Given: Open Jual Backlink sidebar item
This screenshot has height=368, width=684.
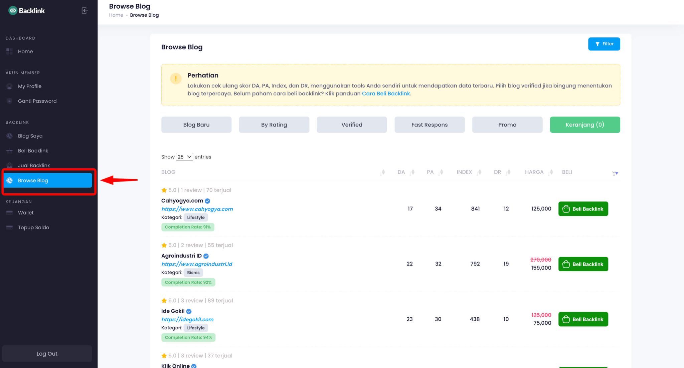Looking at the screenshot, I should [x=34, y=165].
